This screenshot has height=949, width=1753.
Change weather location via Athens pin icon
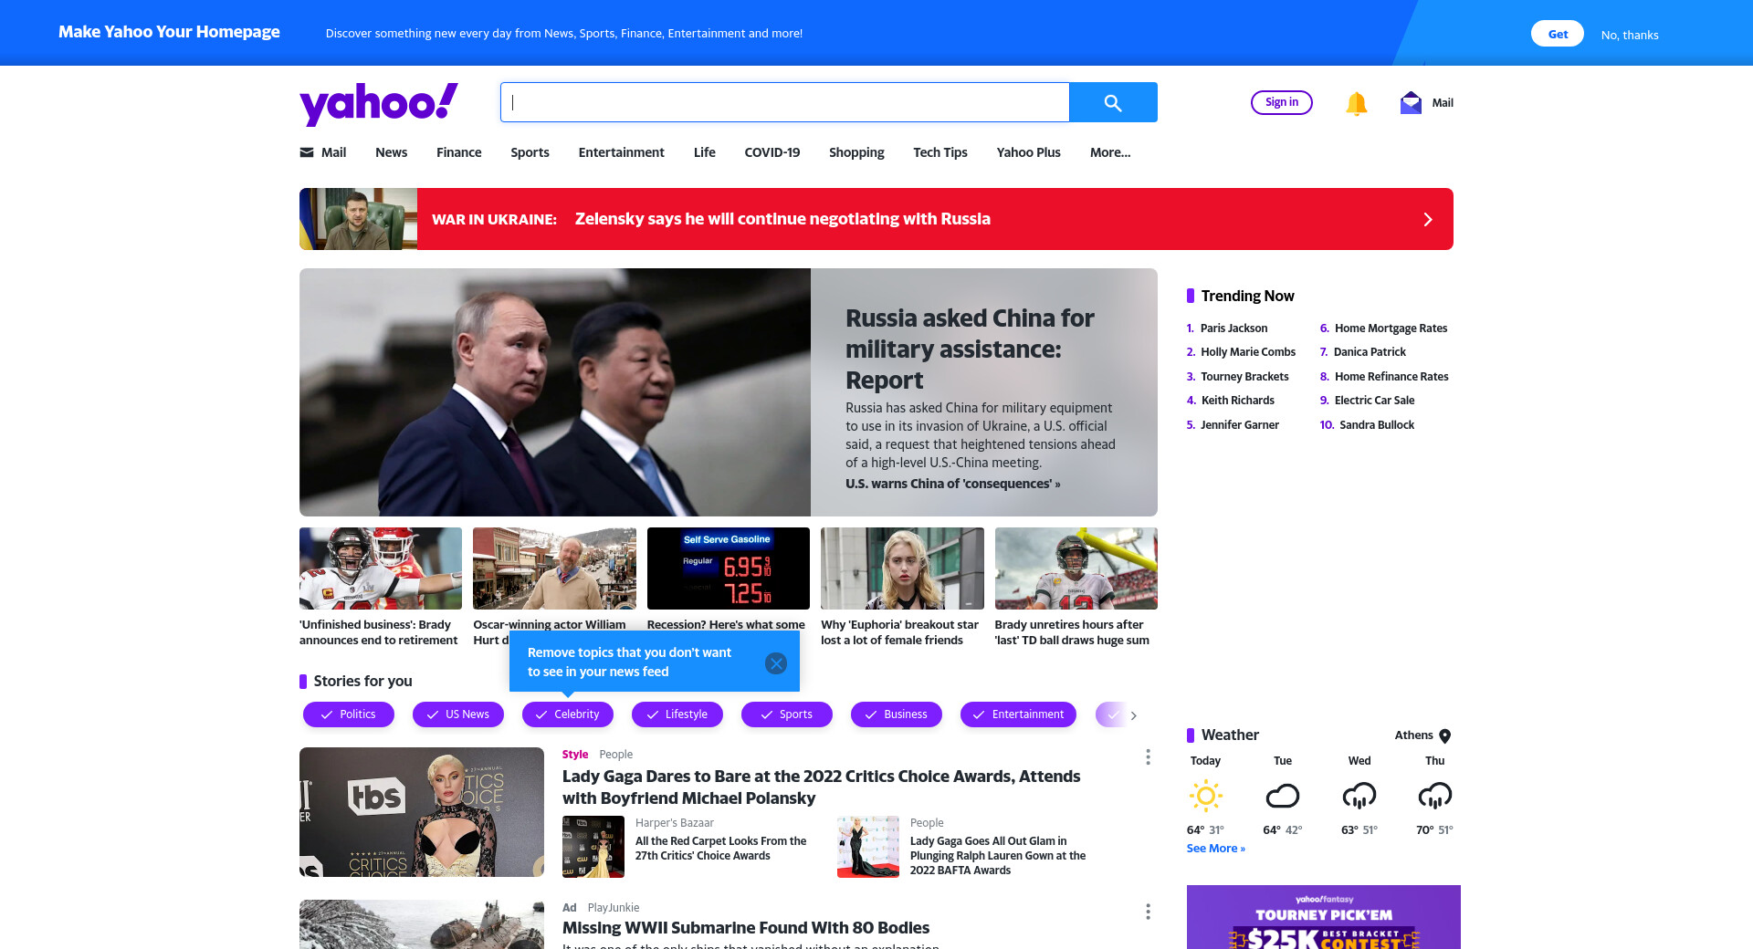pyautogui.click(x=1444, y=735)
